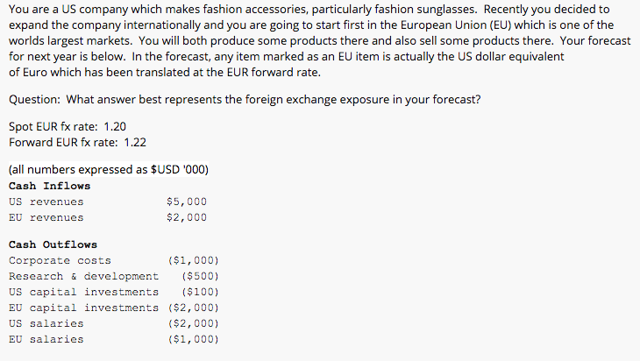The height and width of the screenshot is (361, 640).
Task: Click the Cash Outflows heading
Action: 53,244
